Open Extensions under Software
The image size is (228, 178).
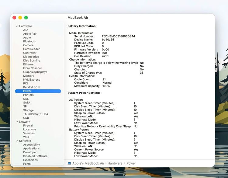coord(30,160)
